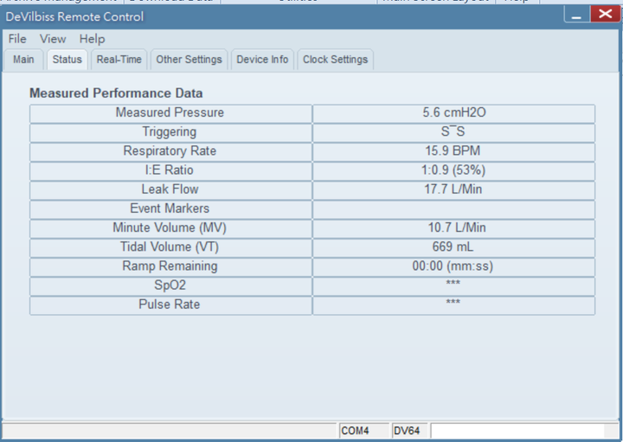
Task: Open the Clock Settings tab
Action: [x=336, y=60]
